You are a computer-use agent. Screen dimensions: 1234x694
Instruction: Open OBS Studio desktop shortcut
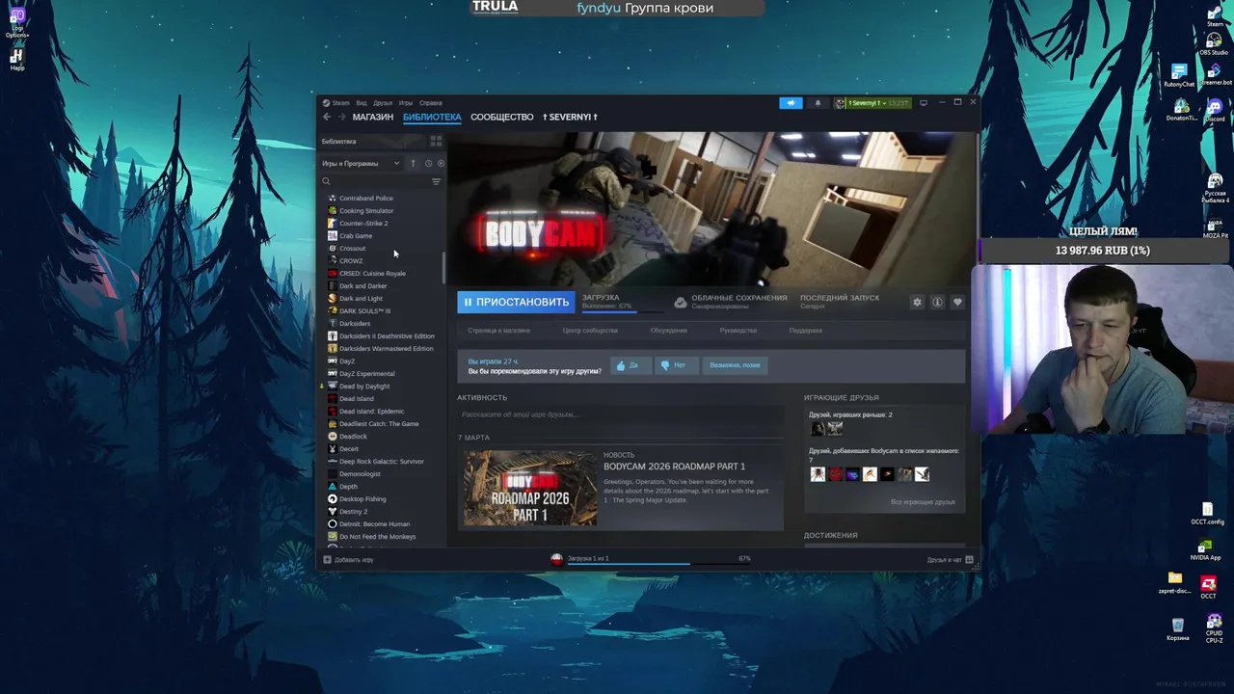pyautogui.click(x=1215, y=43)
